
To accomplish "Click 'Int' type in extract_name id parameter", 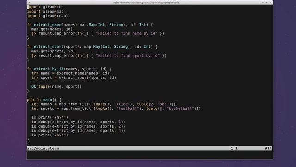I will (x=142, y=25).
